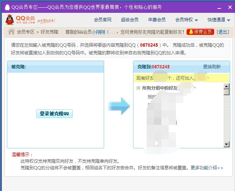Open 年费会员 navigation item
This screenshot has width=235, height=191.
pyautogui.click(x=157, y=20)
